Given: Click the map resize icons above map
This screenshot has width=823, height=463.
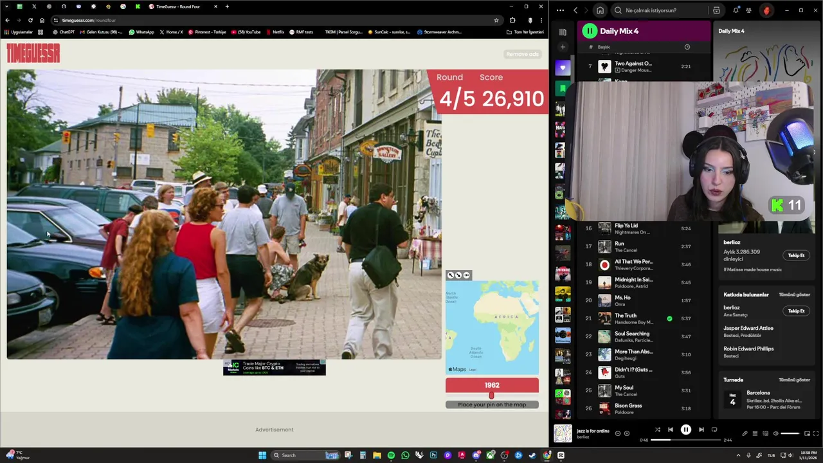Looking at the screenshot, I should coord(458,275).
